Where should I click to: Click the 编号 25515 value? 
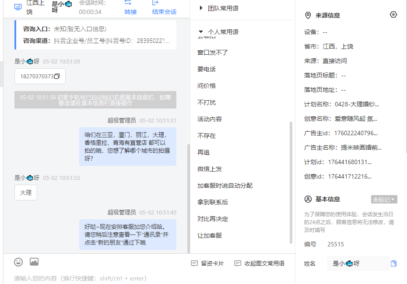(336, 244)
